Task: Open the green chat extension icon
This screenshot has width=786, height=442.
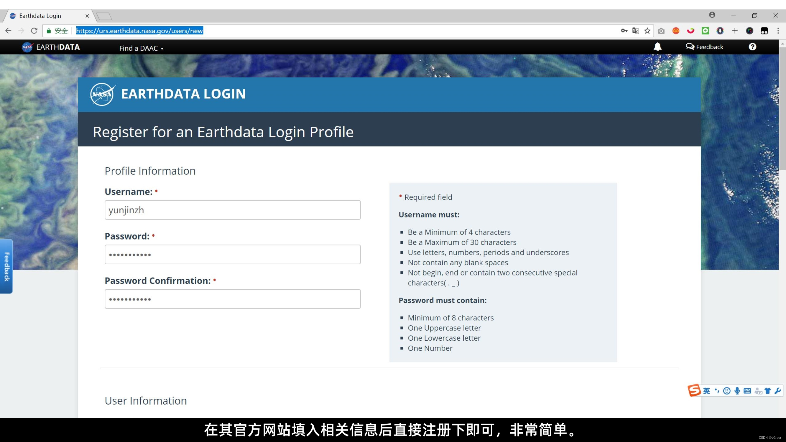Action: pos(705,31)
